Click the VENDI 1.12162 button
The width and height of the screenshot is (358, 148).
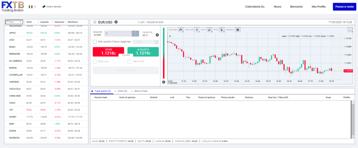pyautogui.click(x=108, y=52)
